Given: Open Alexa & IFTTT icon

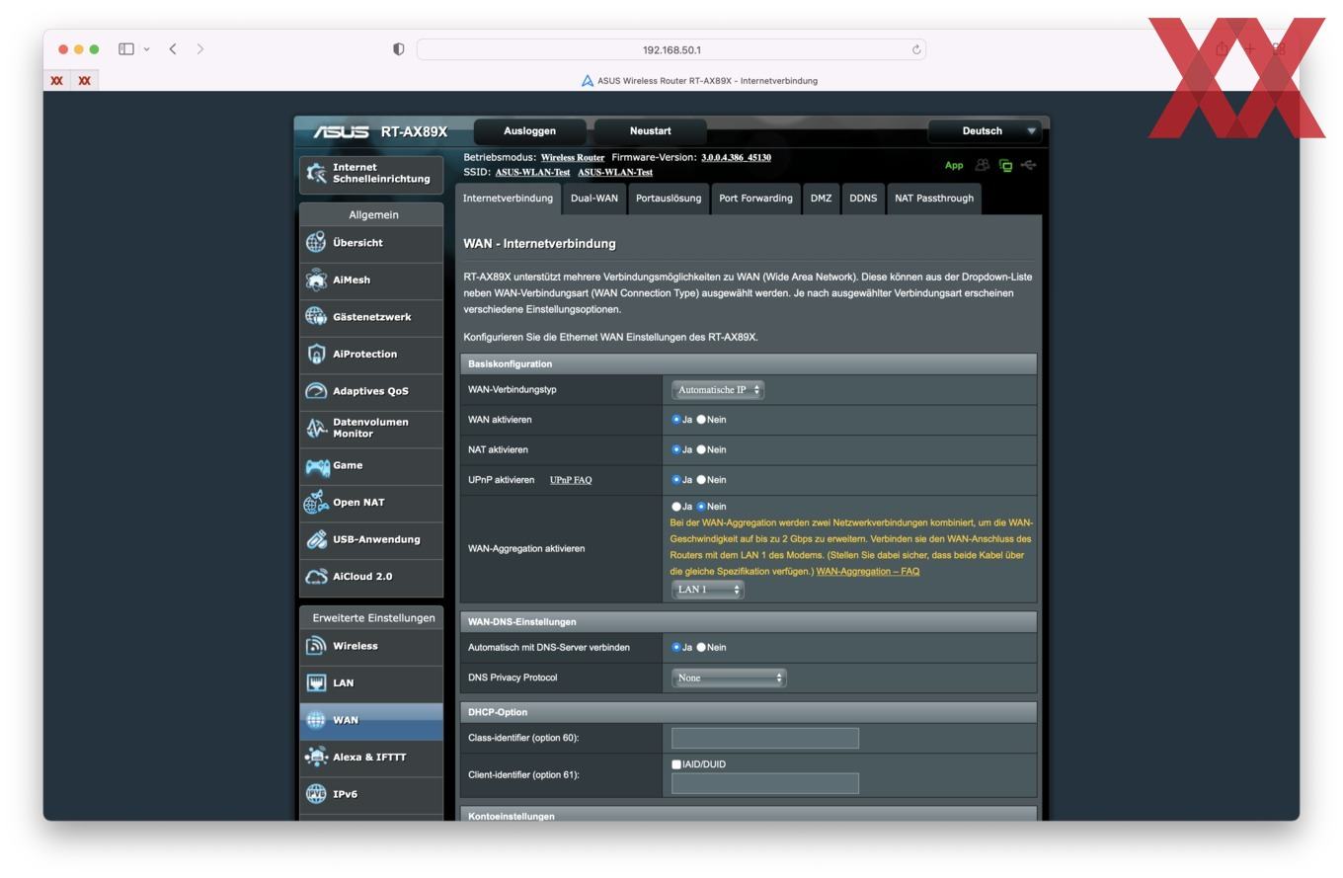Looking at the screenshot, I should point(316,757).
